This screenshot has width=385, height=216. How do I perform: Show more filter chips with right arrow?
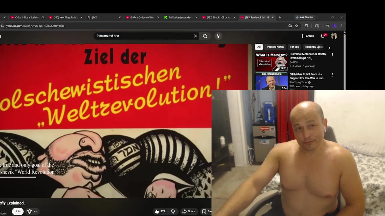pyautogui.click(x=329, y=48)
